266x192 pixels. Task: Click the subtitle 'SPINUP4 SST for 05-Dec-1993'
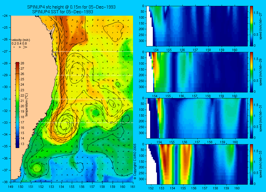click(x=63, y=12)
